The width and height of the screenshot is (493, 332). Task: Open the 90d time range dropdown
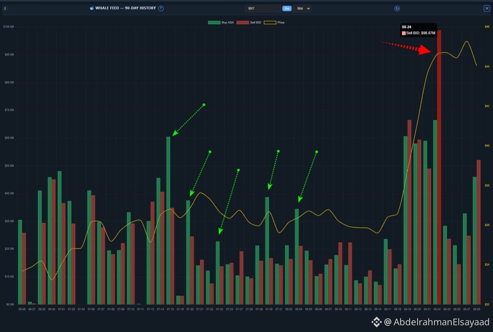coord(302,8)
